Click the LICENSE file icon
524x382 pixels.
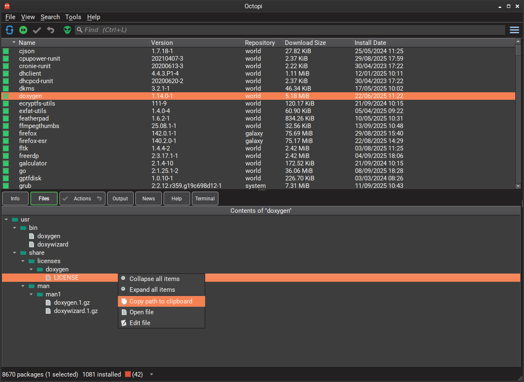click(x=48, y=278)
